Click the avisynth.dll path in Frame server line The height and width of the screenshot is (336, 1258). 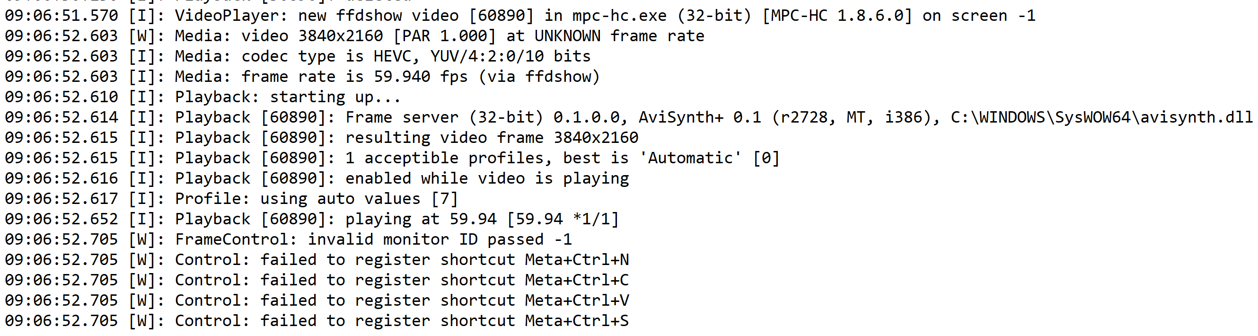pyautogui.click(x=1101, y=118)
